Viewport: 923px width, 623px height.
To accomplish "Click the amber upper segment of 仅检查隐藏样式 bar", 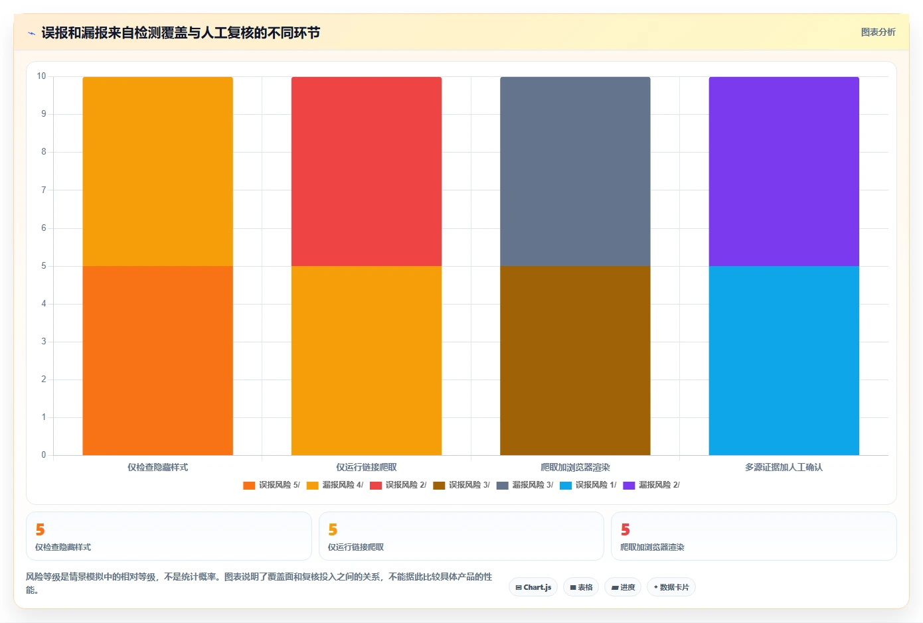I will [157, 171].
